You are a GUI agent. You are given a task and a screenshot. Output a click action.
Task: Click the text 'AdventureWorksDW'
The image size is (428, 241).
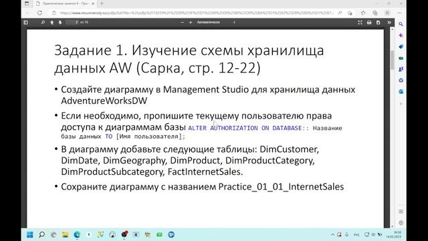click(104, 100)
